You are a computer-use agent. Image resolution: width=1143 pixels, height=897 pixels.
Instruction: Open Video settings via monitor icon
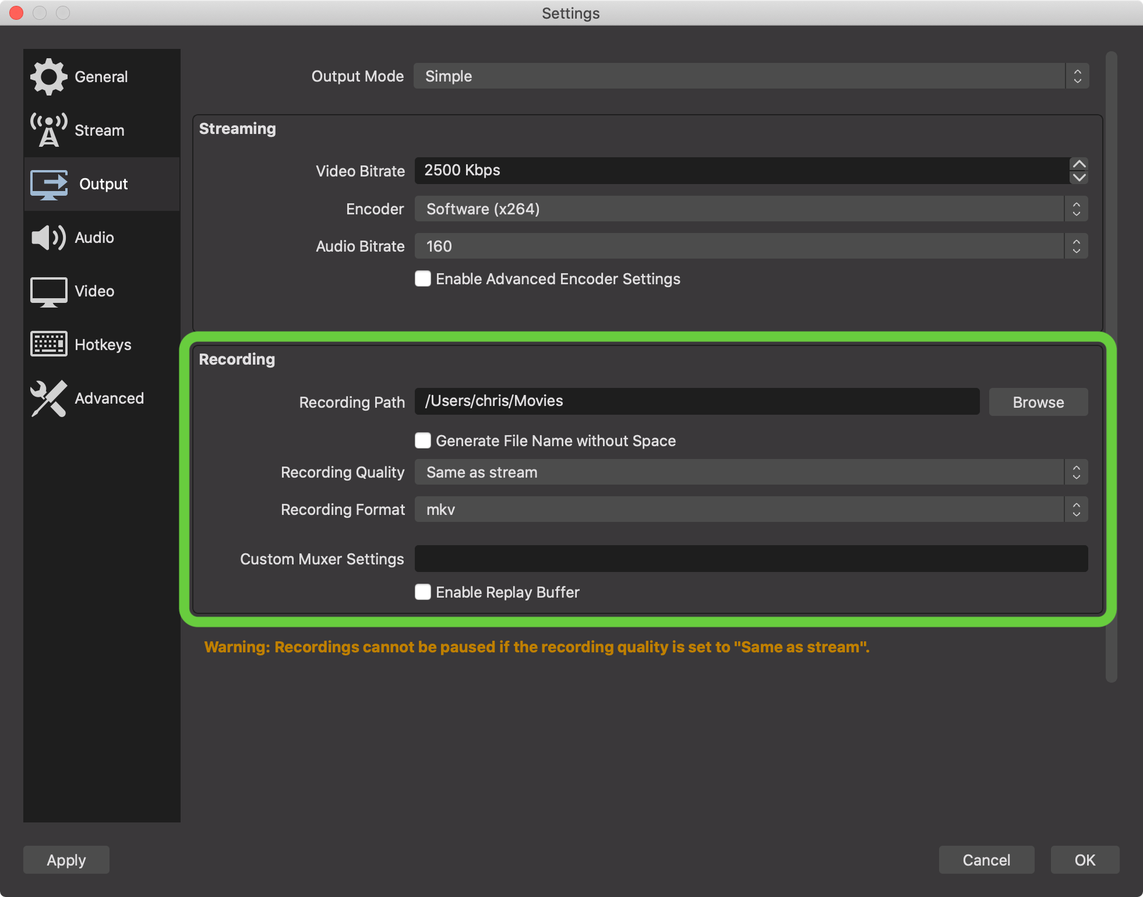click(x=48, y=291)
